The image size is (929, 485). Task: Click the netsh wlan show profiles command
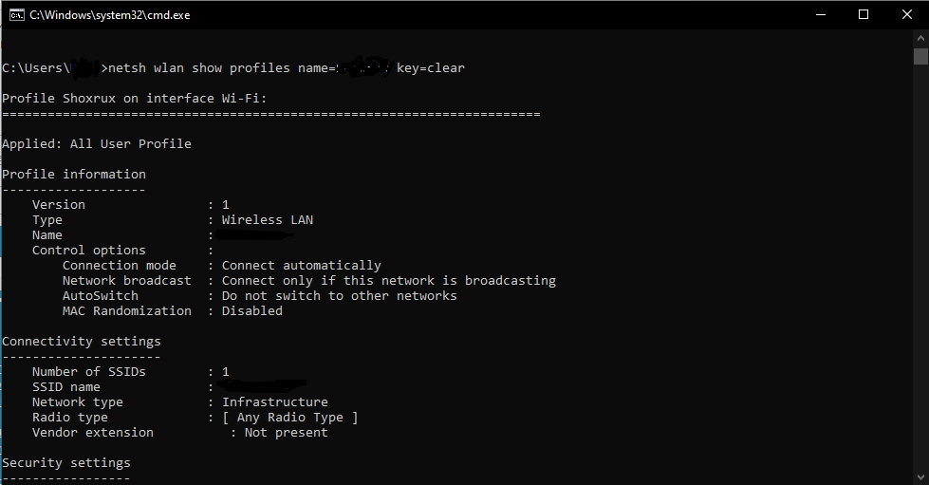coord(198,68)
